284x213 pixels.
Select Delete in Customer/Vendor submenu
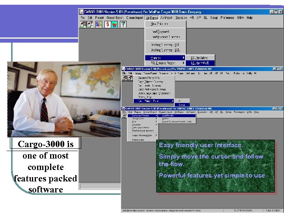click(x=177, y=118)
